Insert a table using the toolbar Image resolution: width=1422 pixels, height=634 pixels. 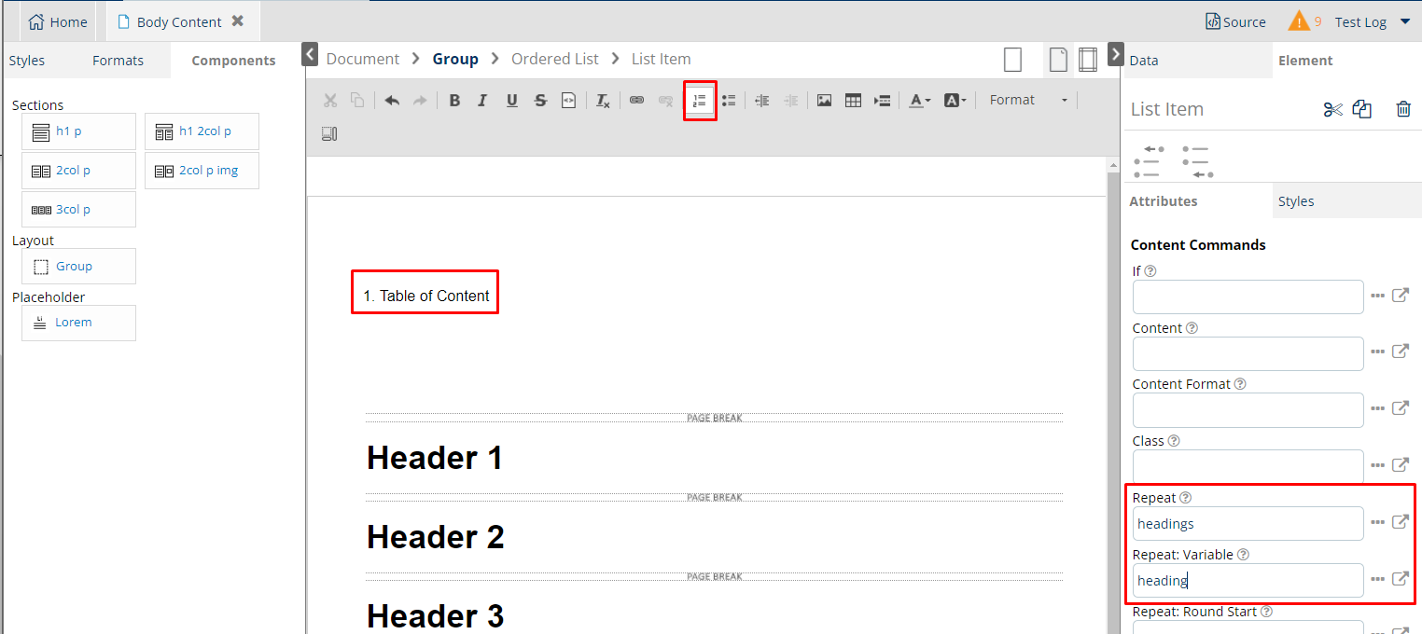pos(853,101)
